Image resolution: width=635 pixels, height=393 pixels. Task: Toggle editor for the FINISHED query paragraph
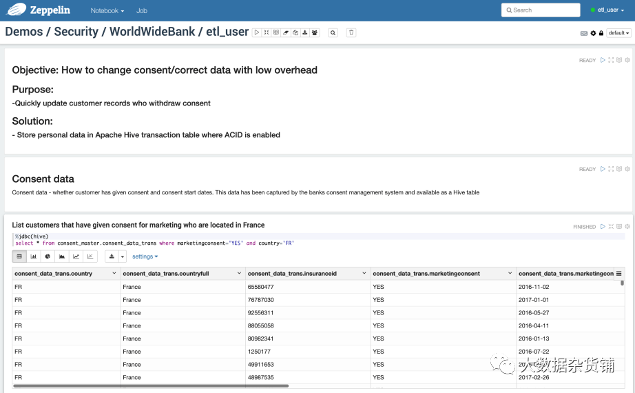pyautogui.click(x=611, y=226)
